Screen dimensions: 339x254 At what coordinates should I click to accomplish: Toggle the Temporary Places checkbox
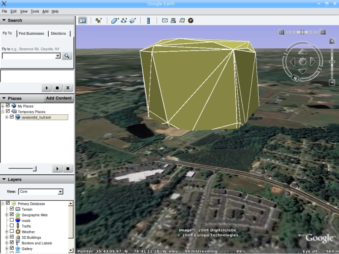point(8,111)
